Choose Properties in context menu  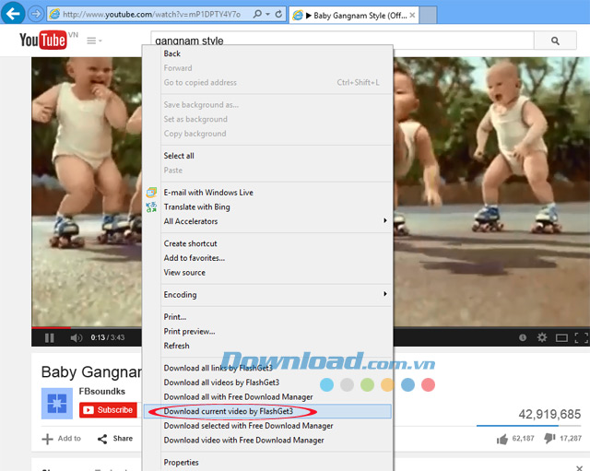coord(266,463)
